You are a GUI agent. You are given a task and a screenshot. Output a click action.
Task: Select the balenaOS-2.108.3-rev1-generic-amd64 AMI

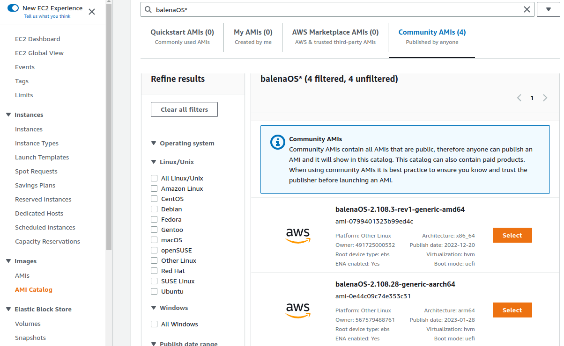512,235
